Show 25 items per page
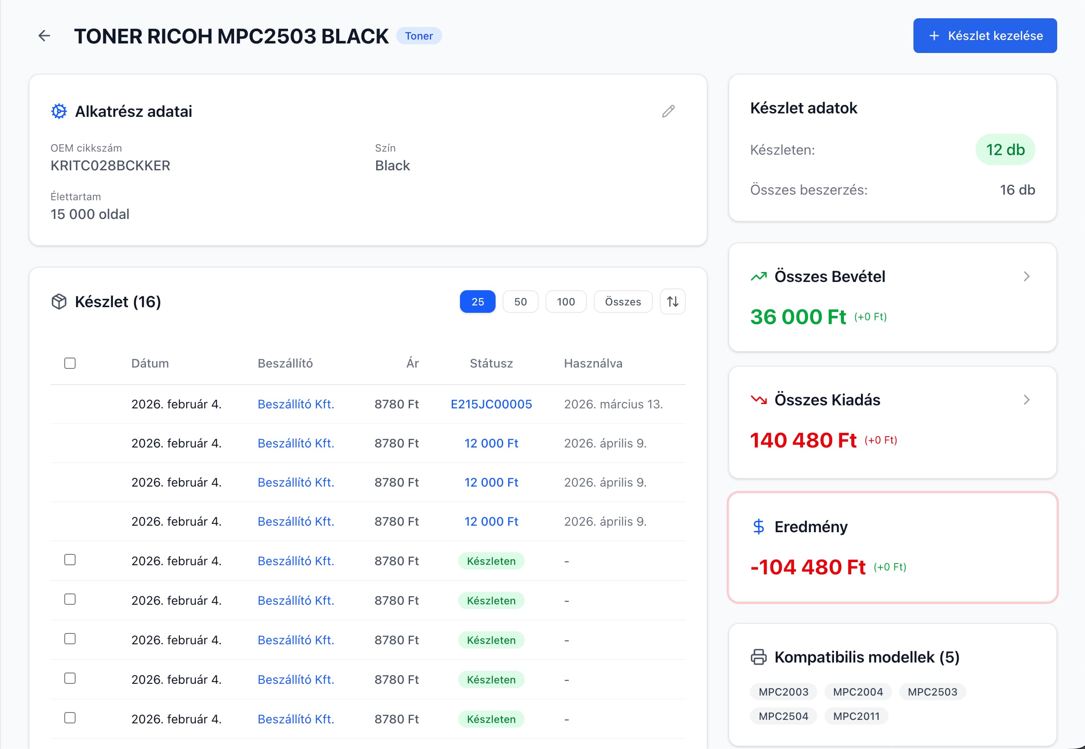 pyautogui.click(x=477, y=302)
